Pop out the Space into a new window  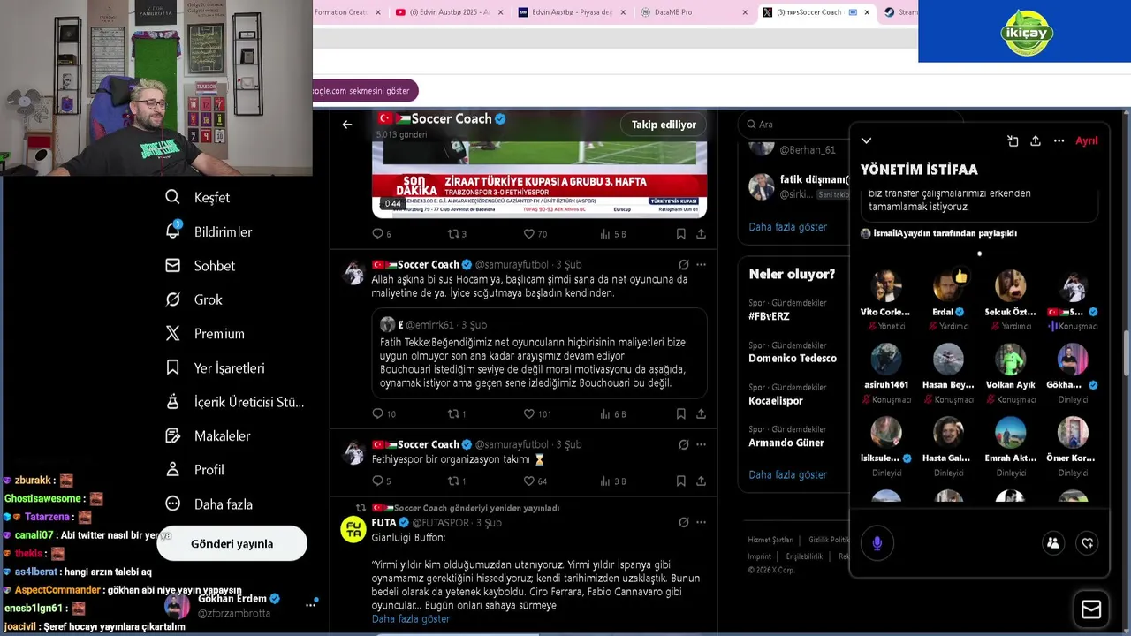tap(1013, 140)
